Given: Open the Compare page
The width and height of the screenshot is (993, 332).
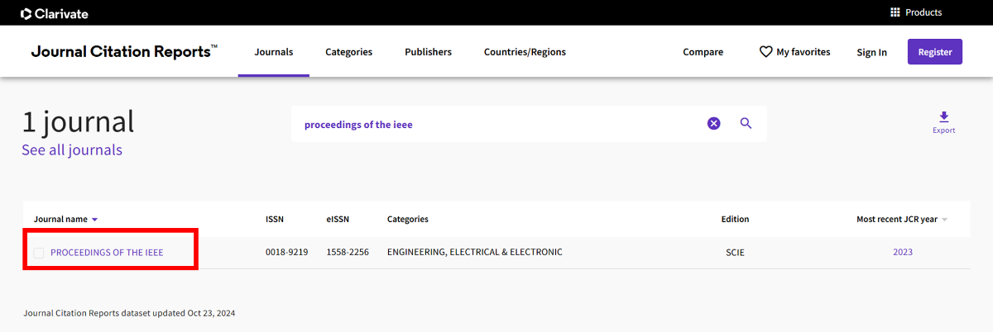Looking at the screenshot, I should click(x=703, y=52).
